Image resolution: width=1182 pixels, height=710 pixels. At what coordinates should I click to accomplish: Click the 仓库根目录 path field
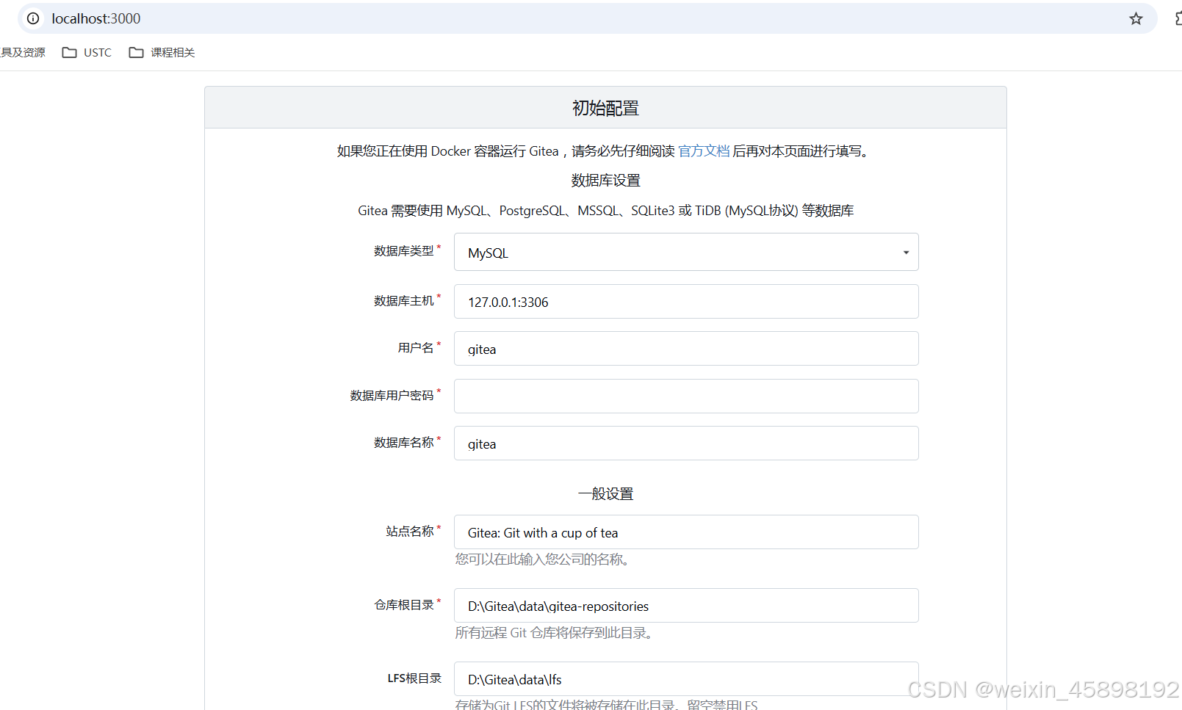(686, 605)
